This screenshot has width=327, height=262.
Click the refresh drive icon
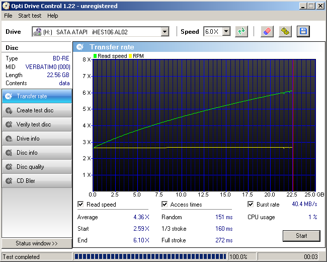241,32
